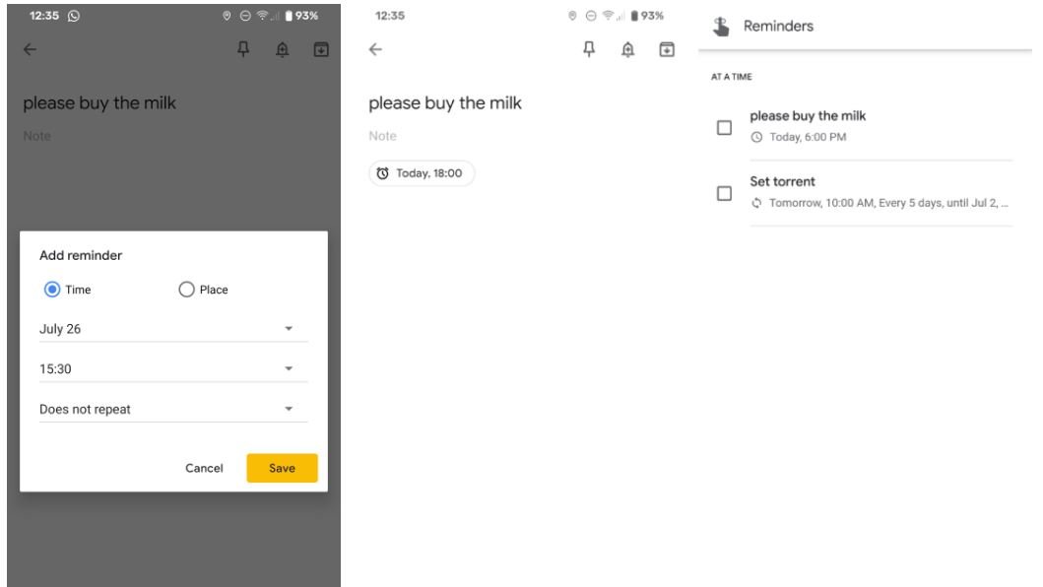
Task: Expand the 15:30 time dropdown
Action: tap(173, 369)
